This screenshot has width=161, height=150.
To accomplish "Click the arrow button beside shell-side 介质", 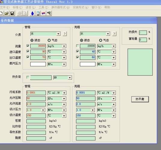I will tap(114, 34).
